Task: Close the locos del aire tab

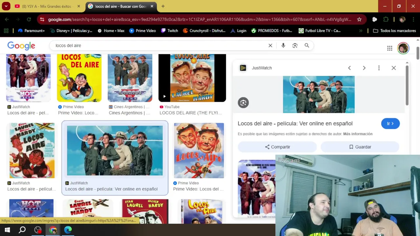Action: pyautogui.click(x=152, y=6)
